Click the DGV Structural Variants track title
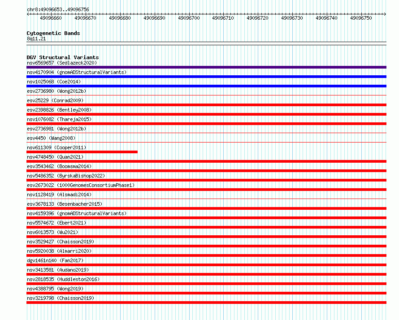Image resolution: width=399 pixels, height=320 pixels. 63,57
